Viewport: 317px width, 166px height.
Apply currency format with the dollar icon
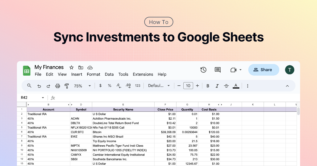pos(100,86)
